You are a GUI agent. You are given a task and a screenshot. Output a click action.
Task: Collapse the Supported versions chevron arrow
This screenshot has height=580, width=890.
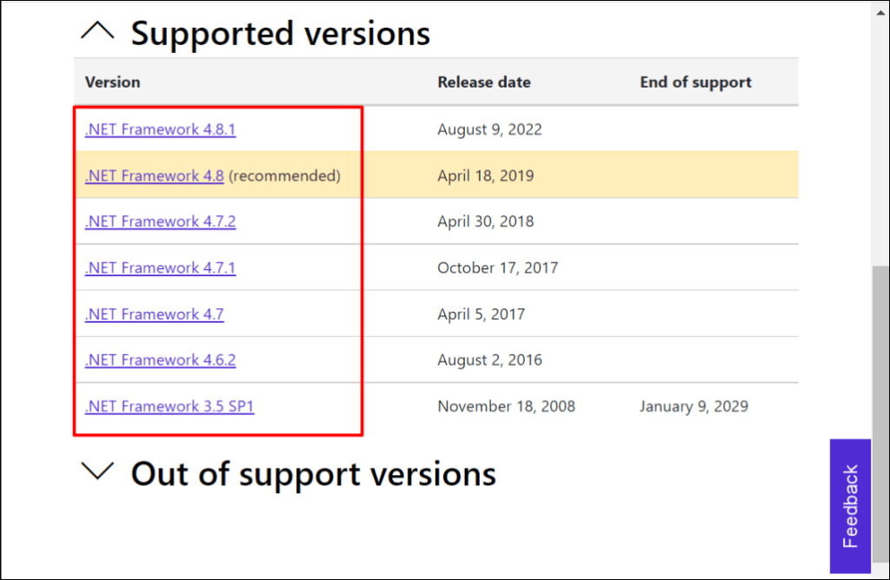pos(96,32)
